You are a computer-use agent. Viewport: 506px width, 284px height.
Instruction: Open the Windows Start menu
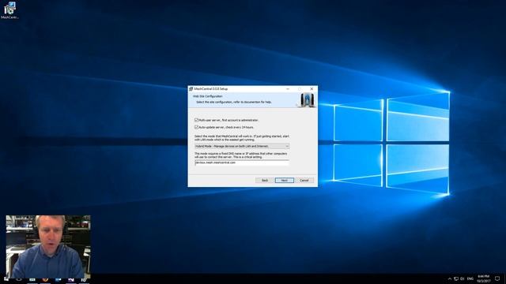pos(6,279)
